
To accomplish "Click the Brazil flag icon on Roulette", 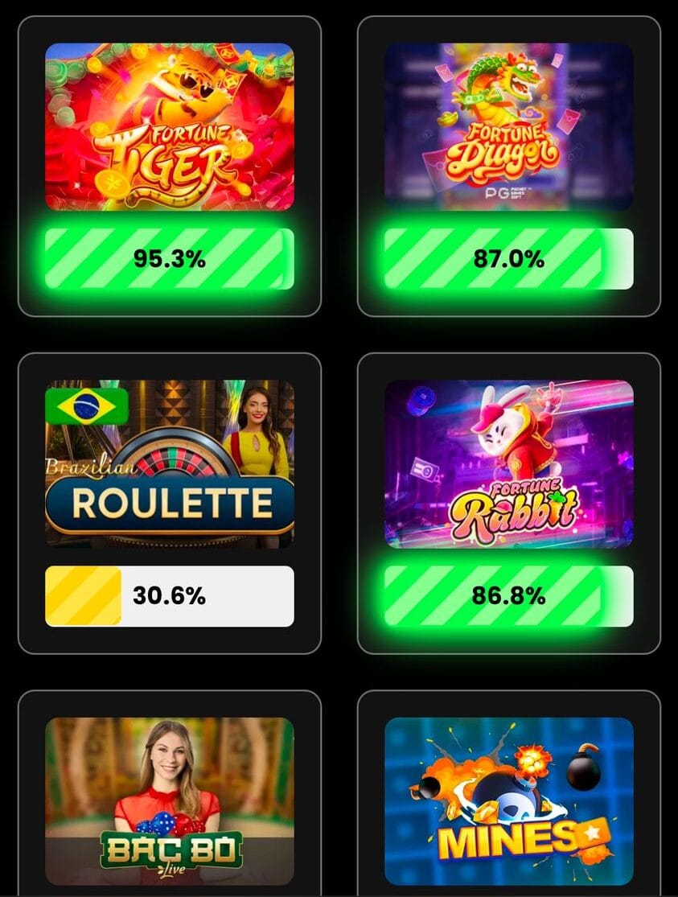I will pyautogui.click(x=86, y=406).
